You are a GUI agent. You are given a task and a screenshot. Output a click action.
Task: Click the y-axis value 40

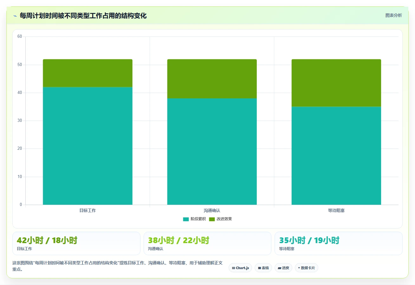pyautogui.click(x=20, y=93)
